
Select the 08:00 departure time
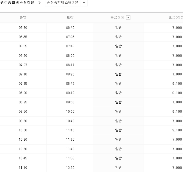click(23, 93)
